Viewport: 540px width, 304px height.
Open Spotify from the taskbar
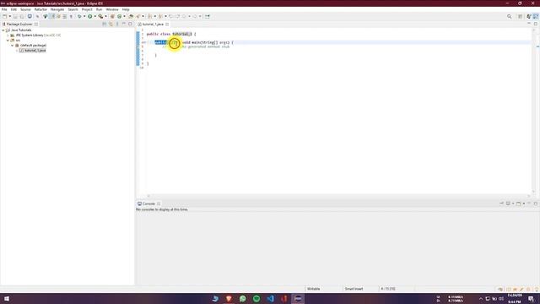(x=256, y=298)
